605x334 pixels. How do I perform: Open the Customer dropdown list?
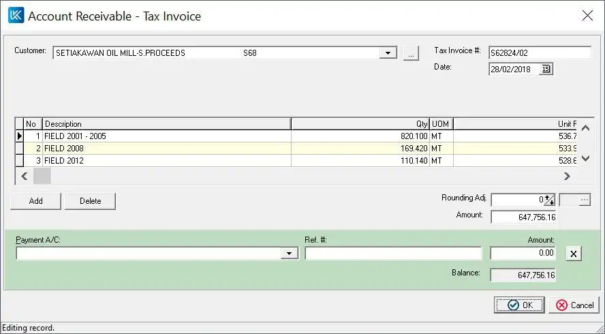[388, 53]
